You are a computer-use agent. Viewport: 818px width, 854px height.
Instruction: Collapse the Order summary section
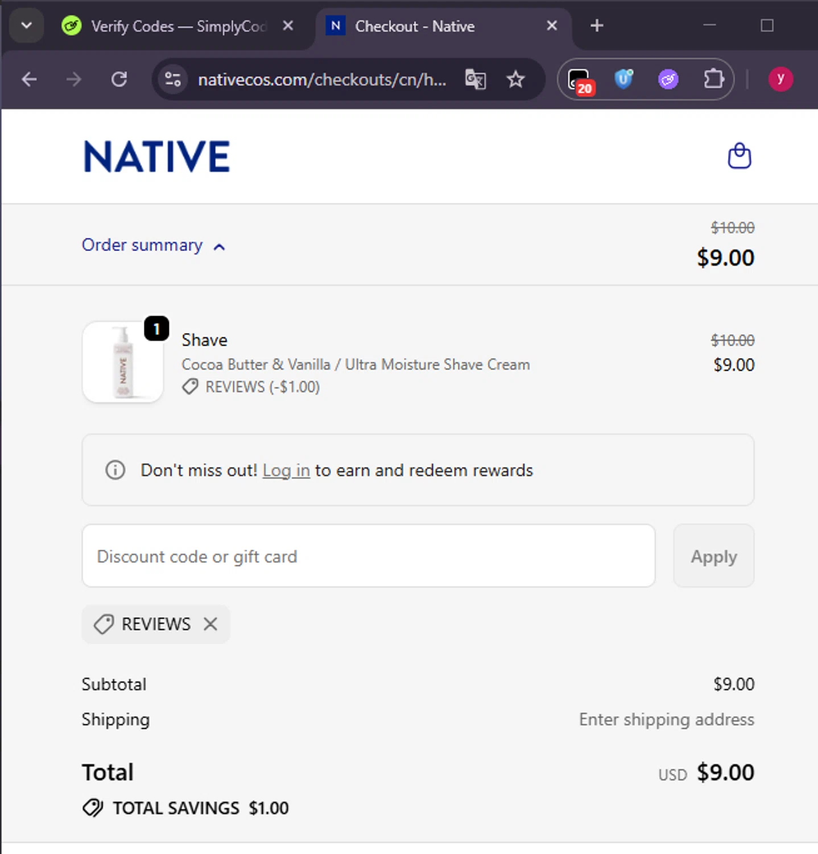tap(154, 245)
